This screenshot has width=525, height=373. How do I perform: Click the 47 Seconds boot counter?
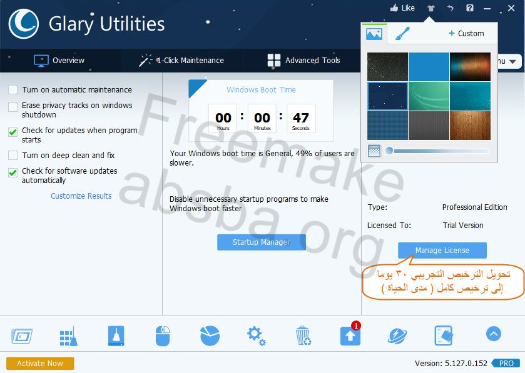tap(300, 118)
